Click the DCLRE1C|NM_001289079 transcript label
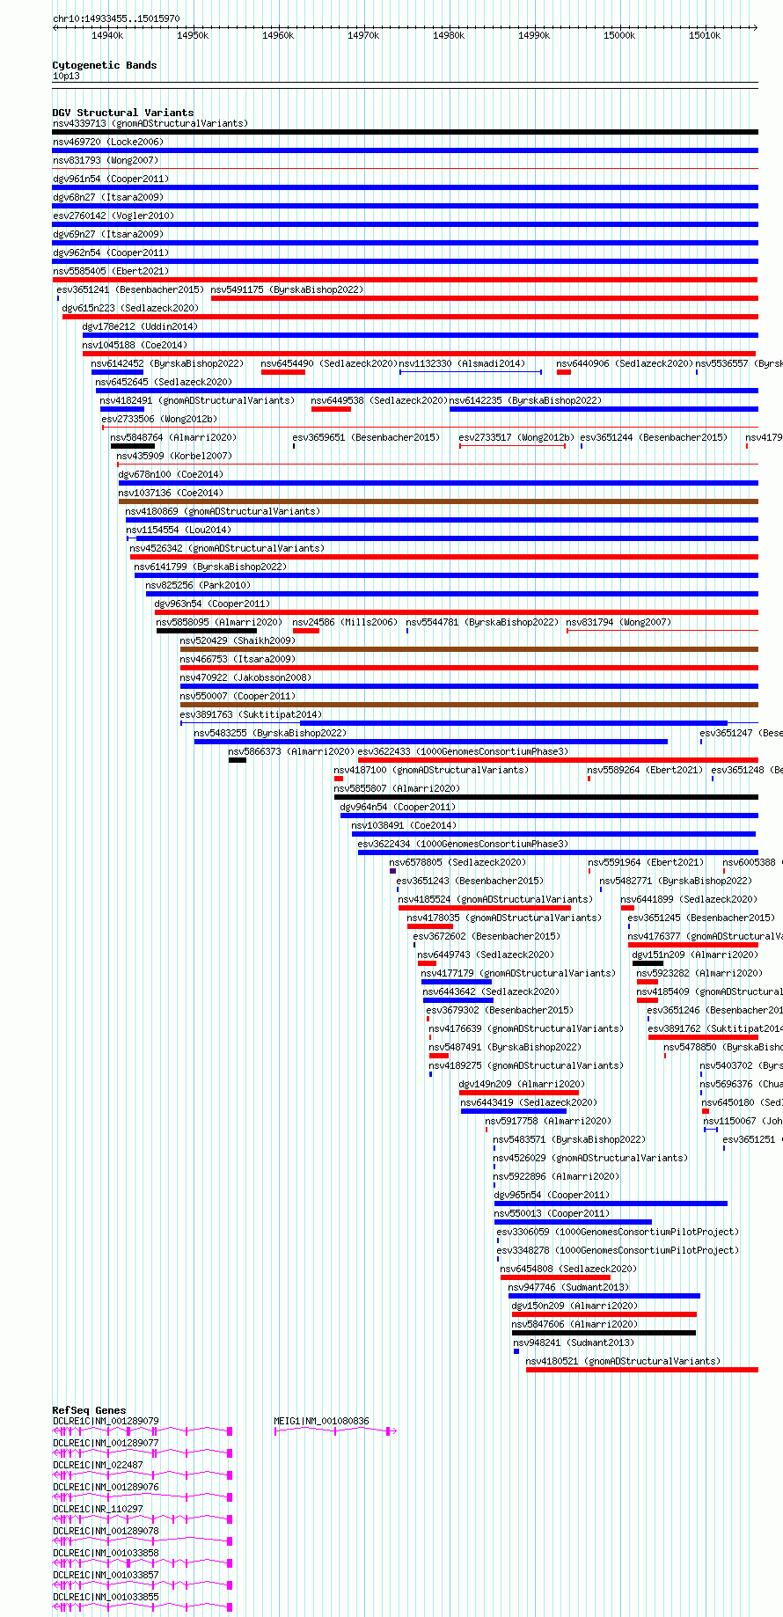This screenshot has width=783, height=1617. click(x=106, y=1421)
